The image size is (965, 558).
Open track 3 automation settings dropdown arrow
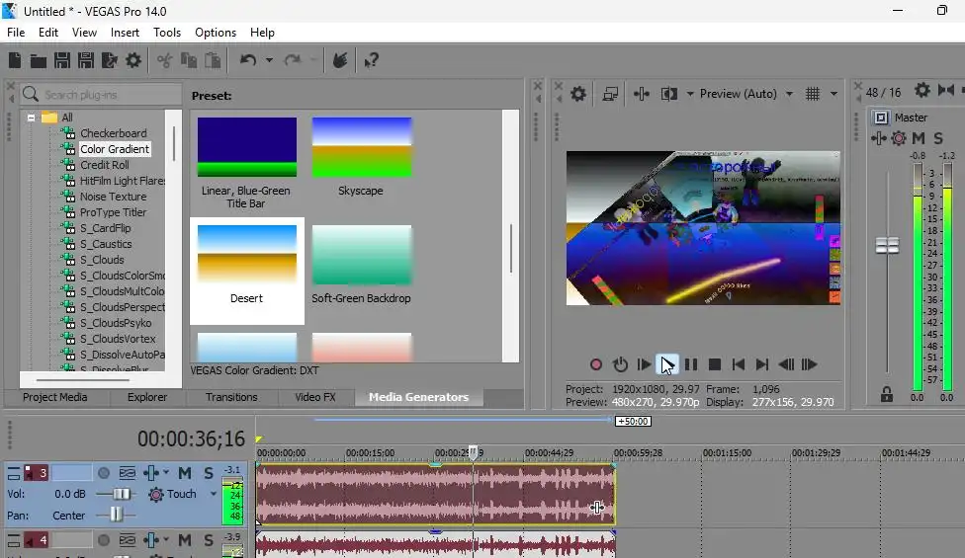(165, 473)
